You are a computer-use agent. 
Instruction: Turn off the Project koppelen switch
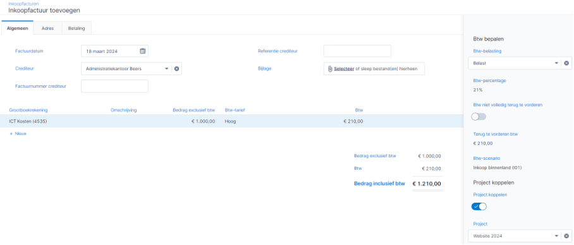[x=479, y=206]
